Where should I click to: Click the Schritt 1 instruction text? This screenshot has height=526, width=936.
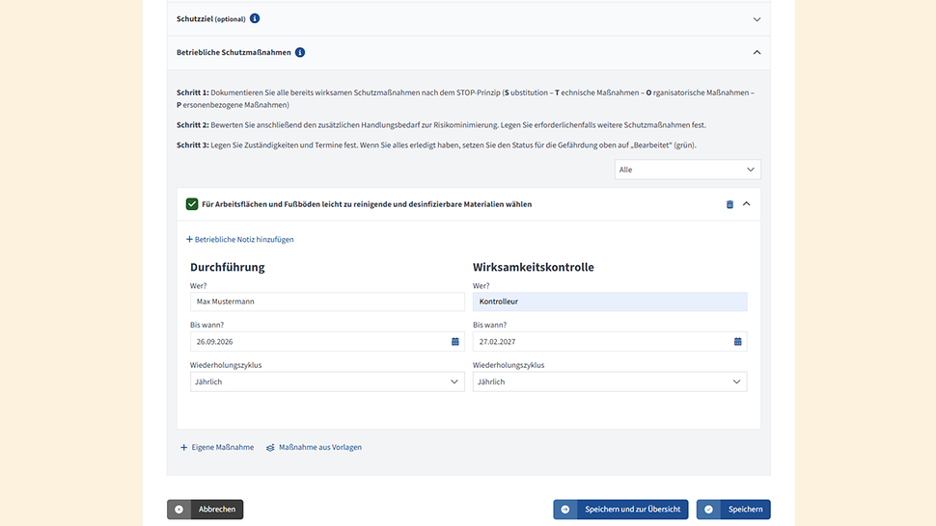tap(466, 98)
